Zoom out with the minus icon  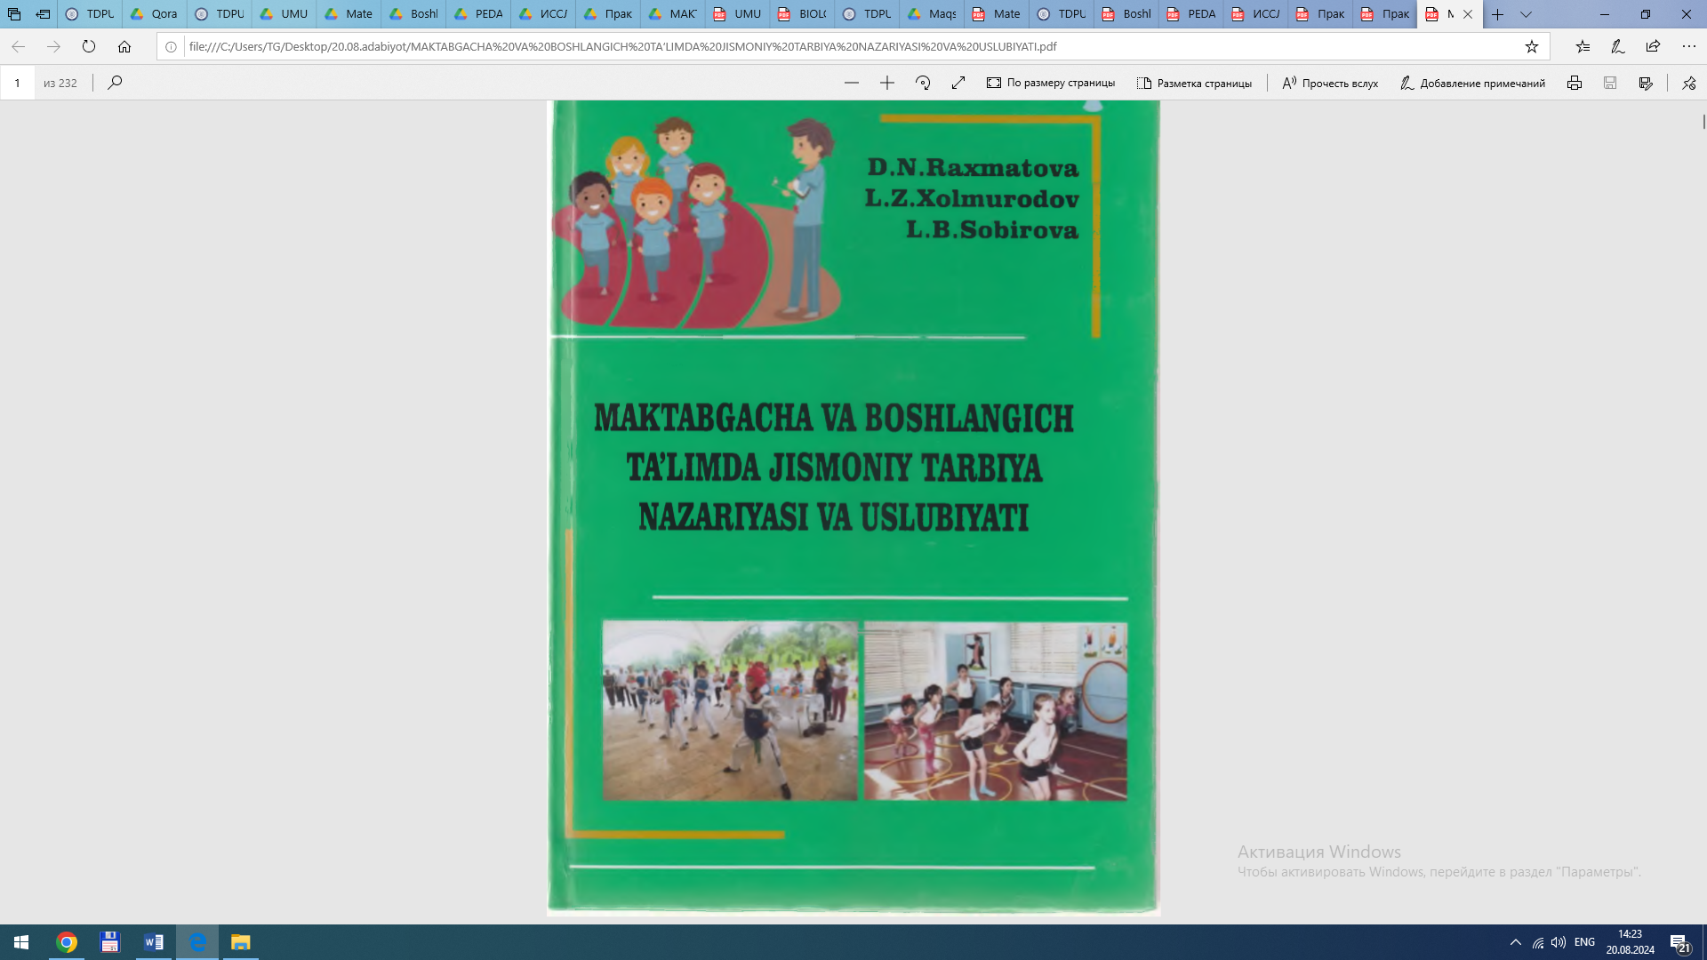851,83
